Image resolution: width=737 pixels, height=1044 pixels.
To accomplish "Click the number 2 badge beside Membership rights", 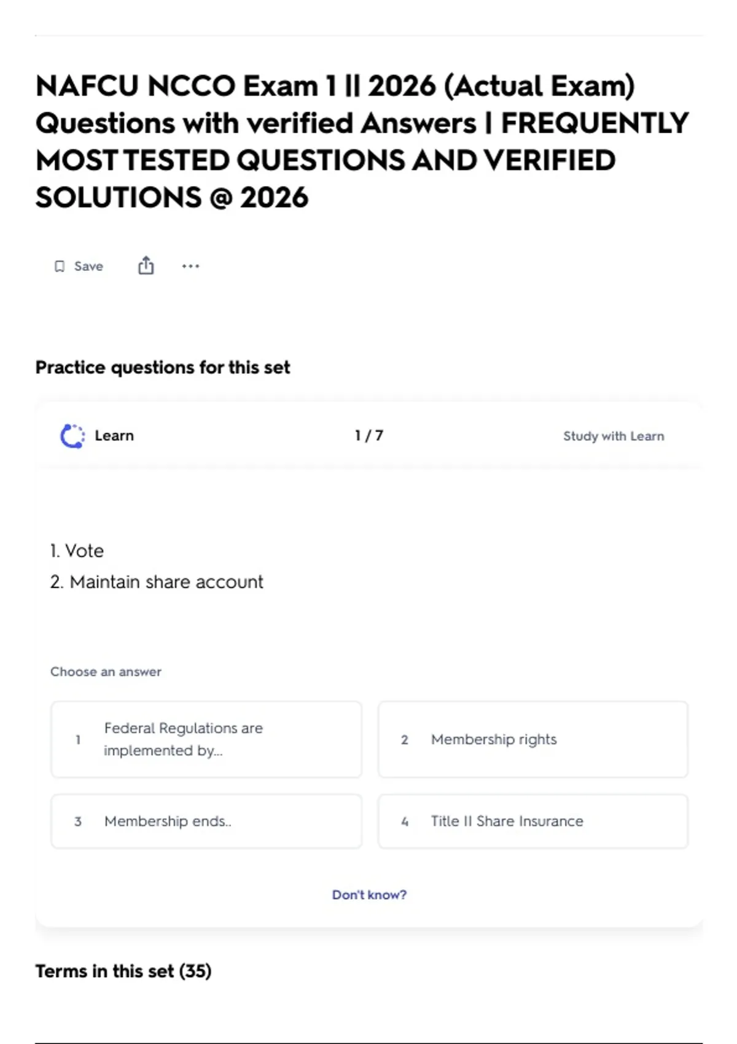I will [x=405, y=740].
